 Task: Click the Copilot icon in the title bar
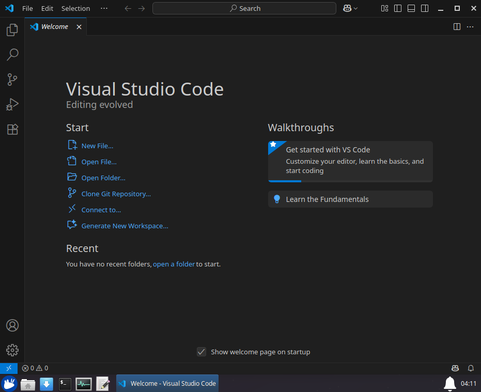pos(347,8)
